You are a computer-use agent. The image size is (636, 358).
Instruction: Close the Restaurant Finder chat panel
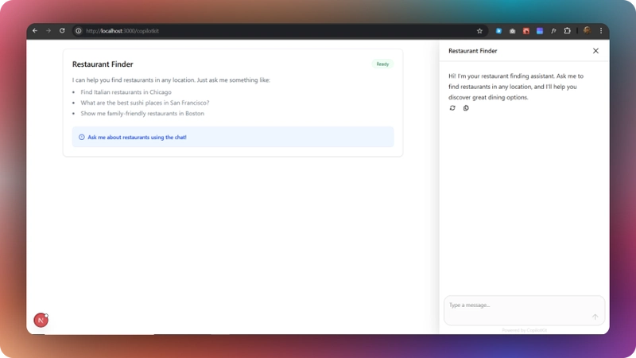(x=595, y=51)
